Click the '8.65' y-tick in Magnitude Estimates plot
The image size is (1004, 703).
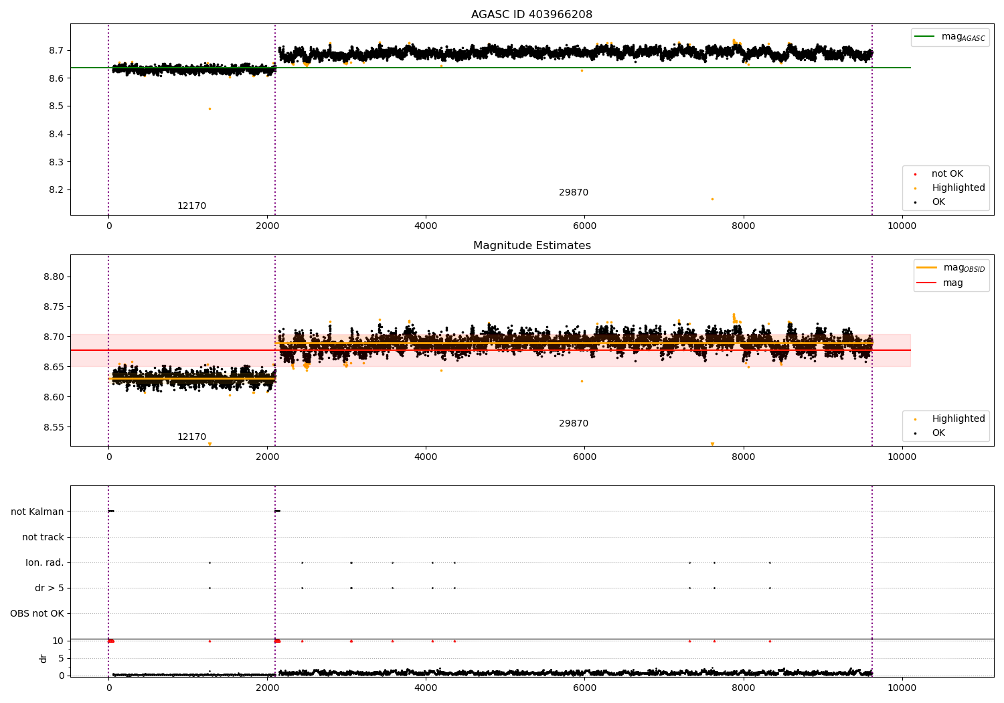[x=54, y=368]
